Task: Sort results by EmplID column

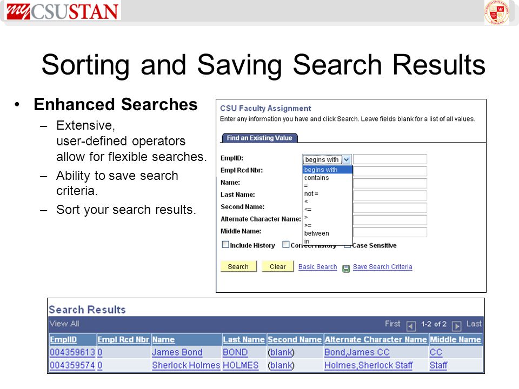Action: pyautogui.click(x=63, y=339)
